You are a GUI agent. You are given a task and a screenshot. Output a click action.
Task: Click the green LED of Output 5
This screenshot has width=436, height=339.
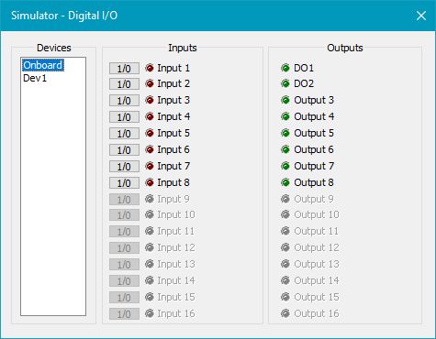[x=285, y=133]
